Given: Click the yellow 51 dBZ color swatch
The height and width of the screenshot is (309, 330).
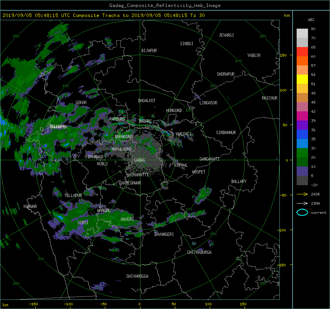Looking at the screenshot, I should 302,79.
